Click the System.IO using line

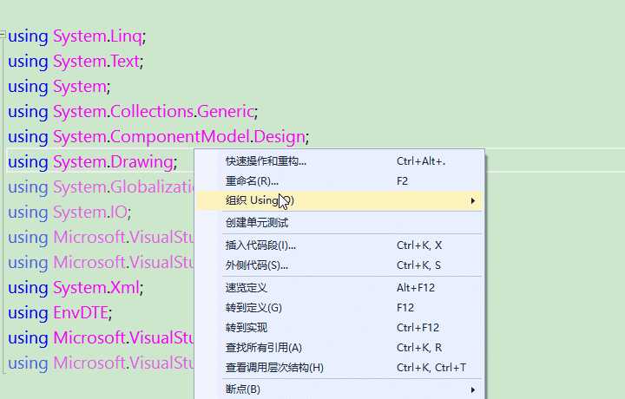pos(69,213)
